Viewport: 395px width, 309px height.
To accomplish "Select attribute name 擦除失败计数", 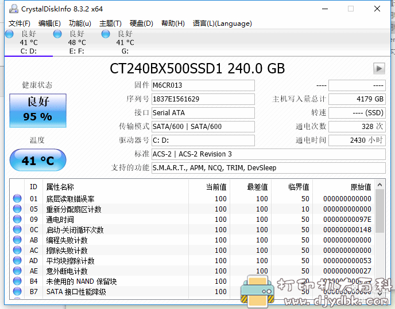I will (67, 251).
